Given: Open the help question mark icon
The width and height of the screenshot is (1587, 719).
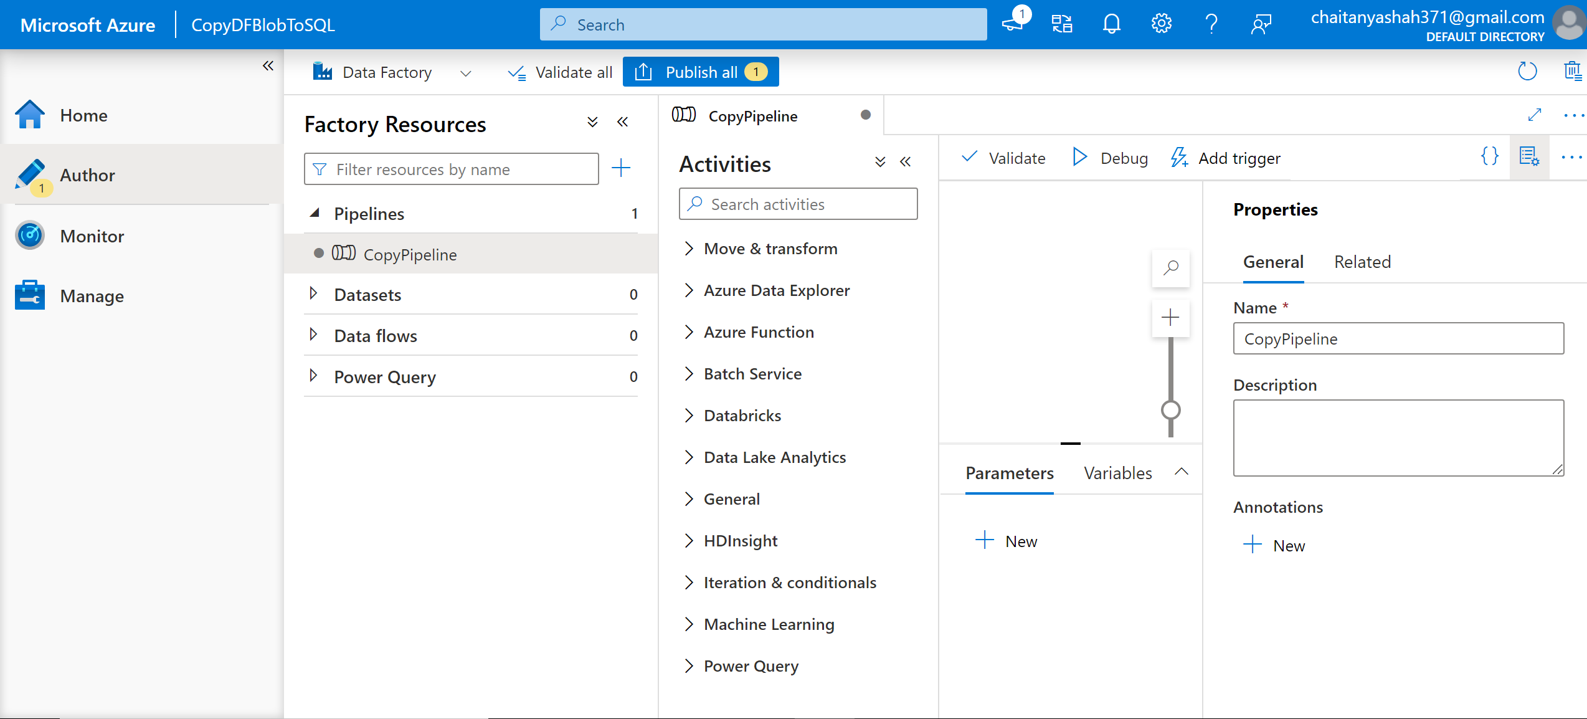Looking at the screenshot, I should click(1211, 24).
